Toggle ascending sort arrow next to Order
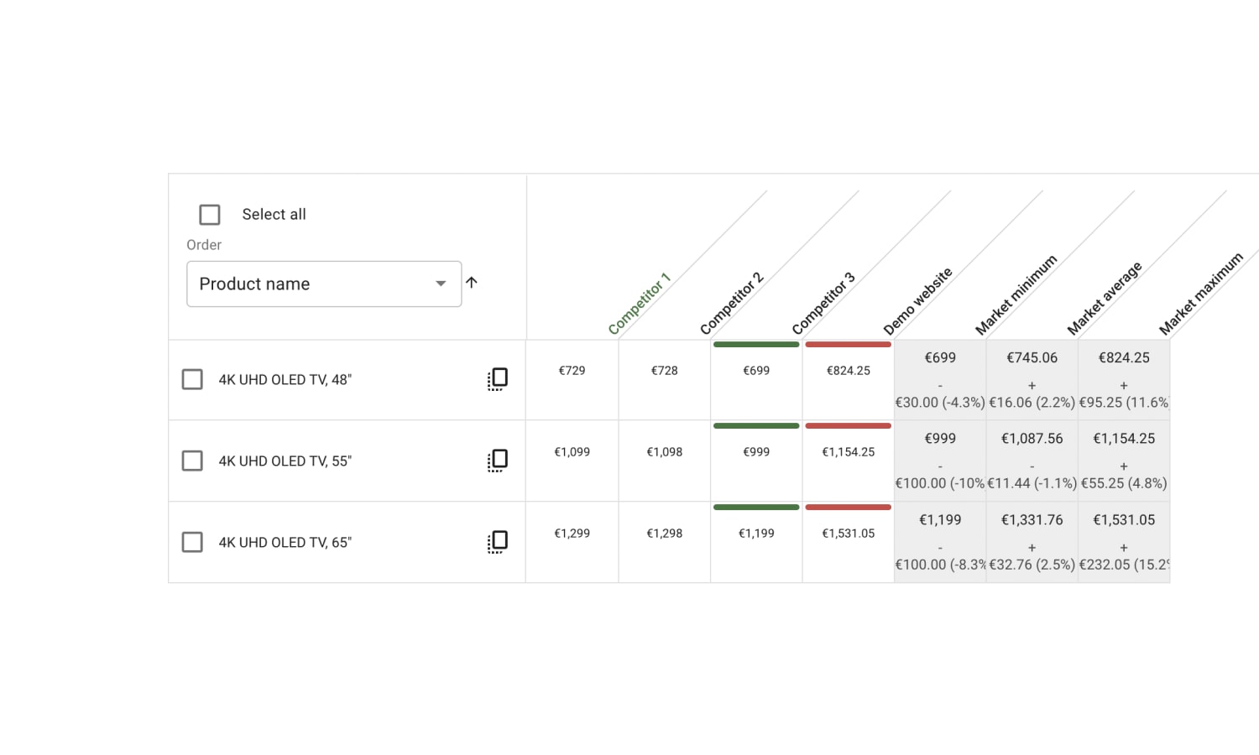 [472, 283]
